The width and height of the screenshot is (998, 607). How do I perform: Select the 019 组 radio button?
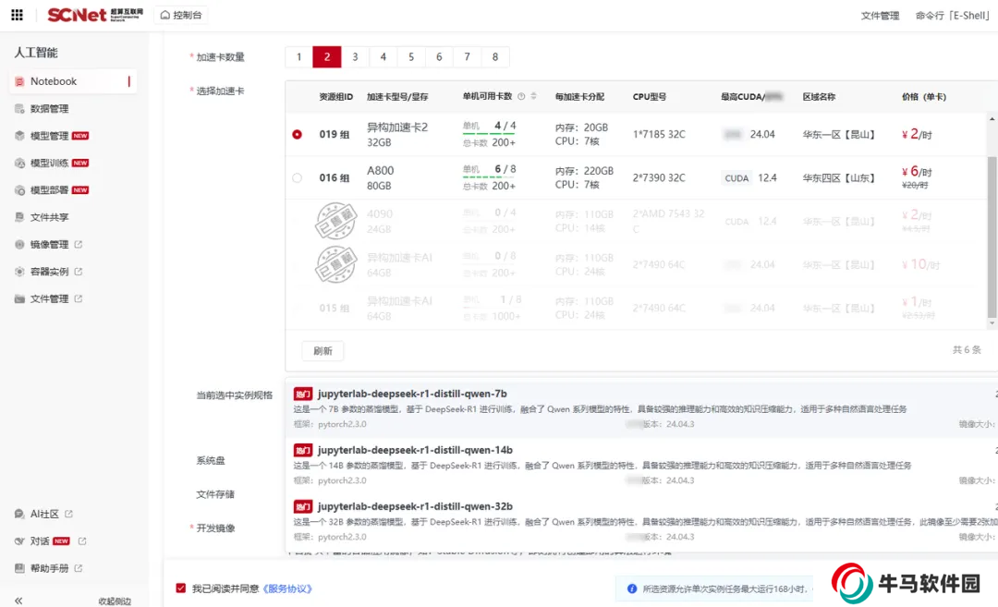[297, 134]
